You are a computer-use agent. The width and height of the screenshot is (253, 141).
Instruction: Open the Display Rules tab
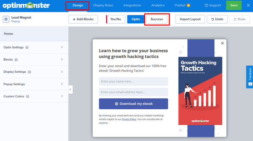[103, 5]
